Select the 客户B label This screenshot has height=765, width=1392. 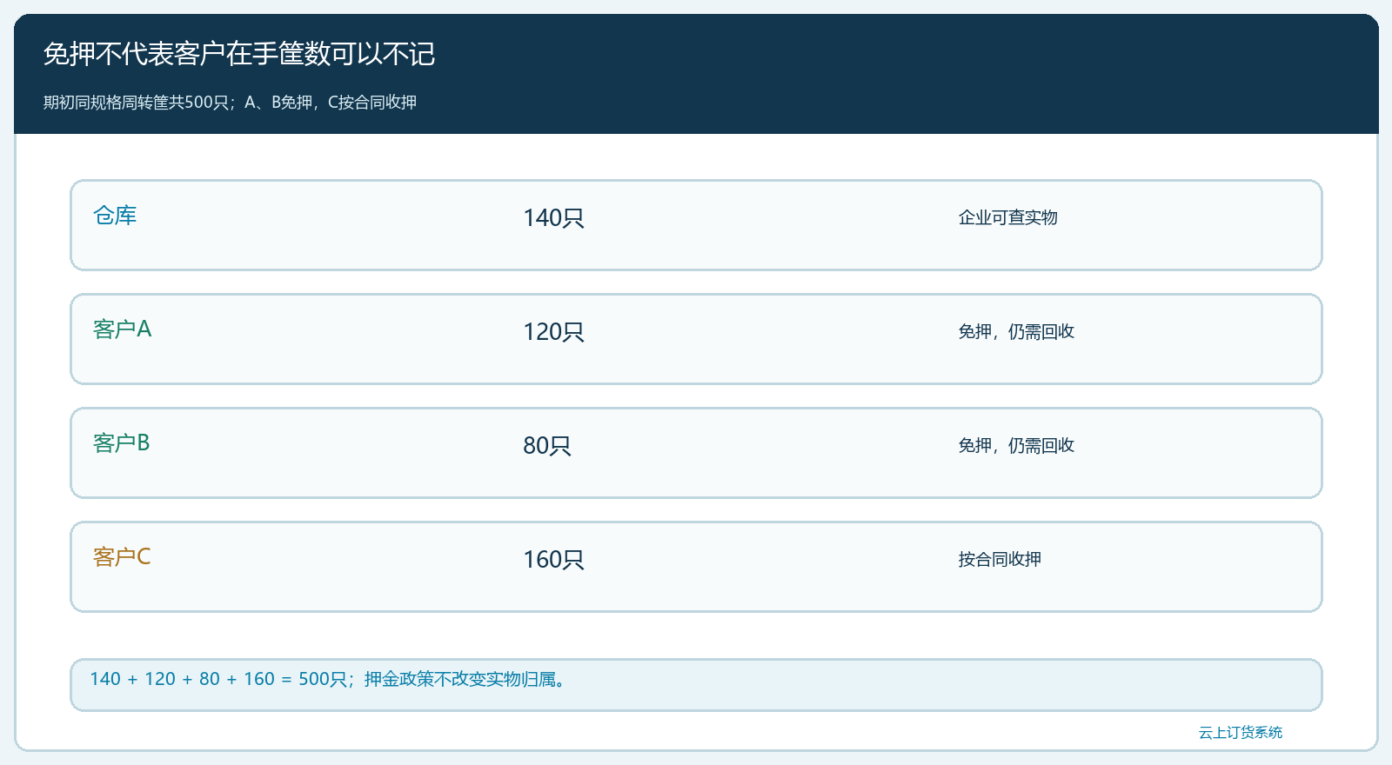tap(122, 443)
